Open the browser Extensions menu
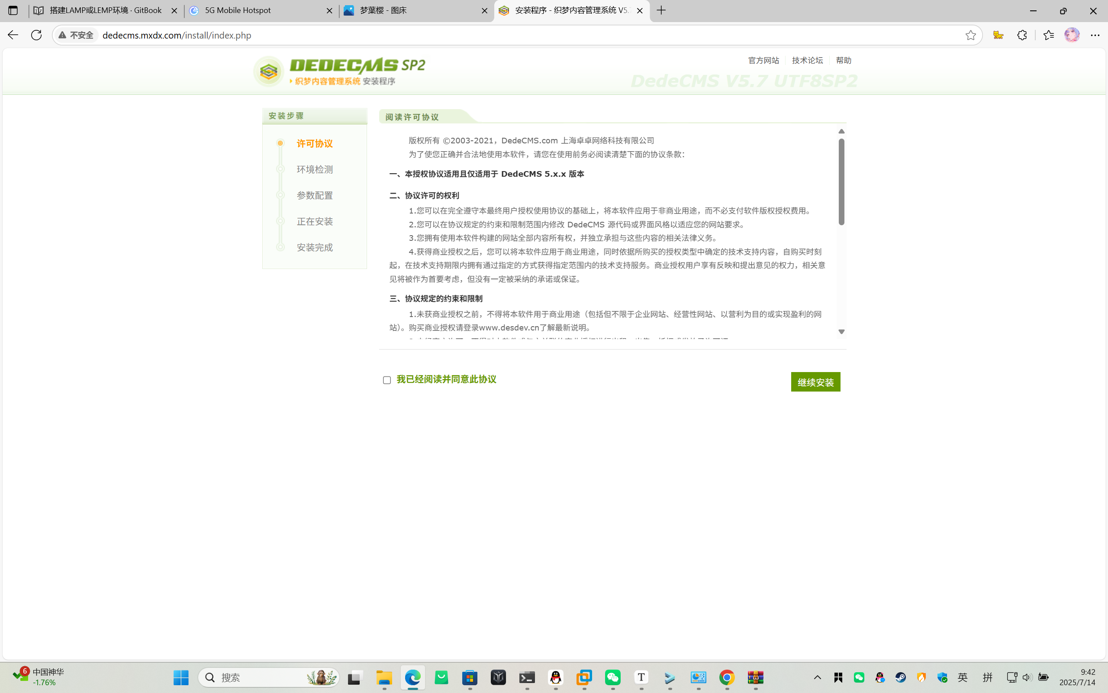The width and height of the screenshot is (1108, 693). pos(1022,35)
